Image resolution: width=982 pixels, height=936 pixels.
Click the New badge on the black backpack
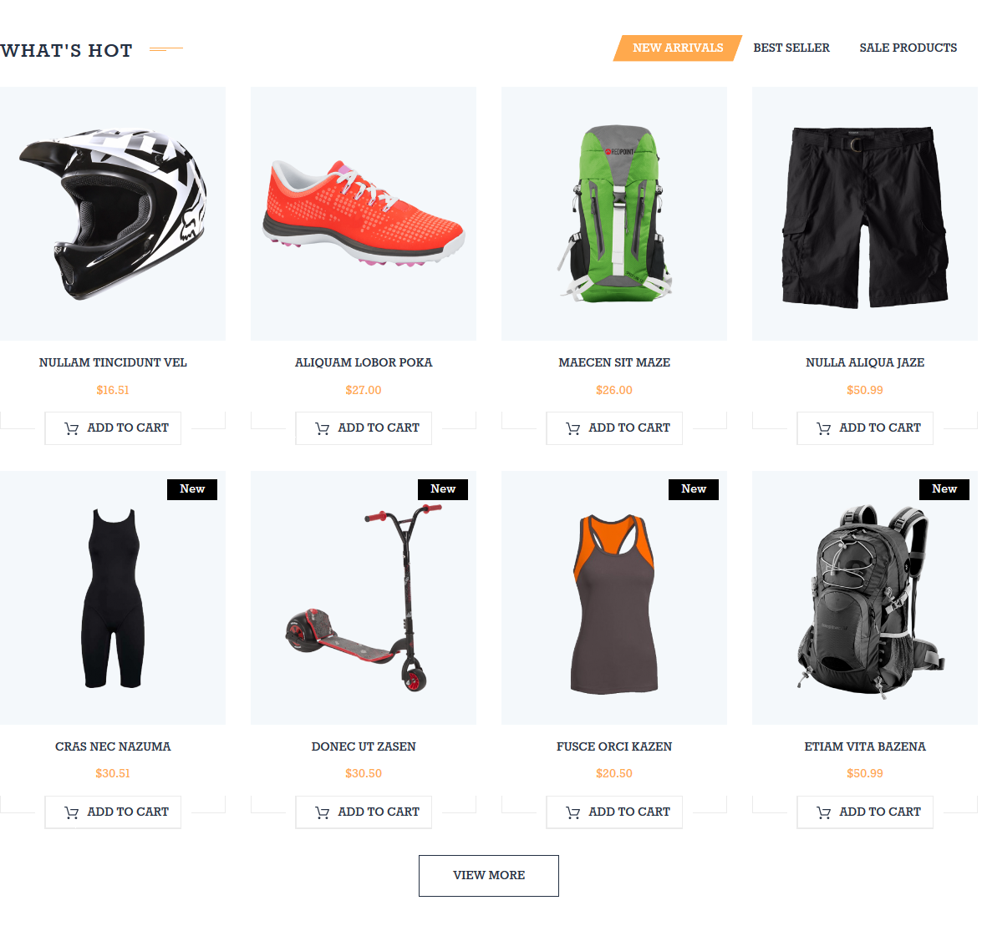click(944, 489)
